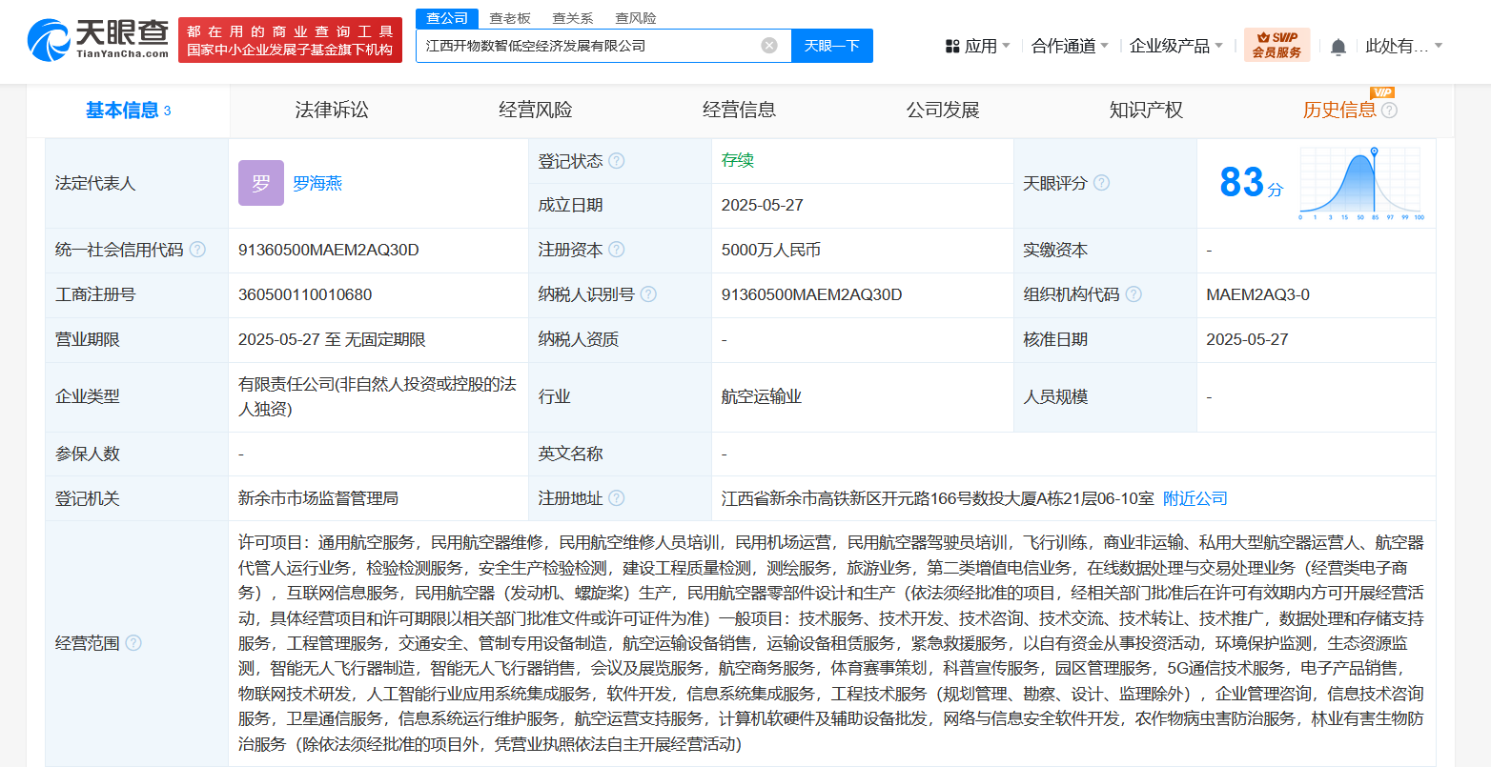Click the 附近公司 link

tap(1195, 498)
